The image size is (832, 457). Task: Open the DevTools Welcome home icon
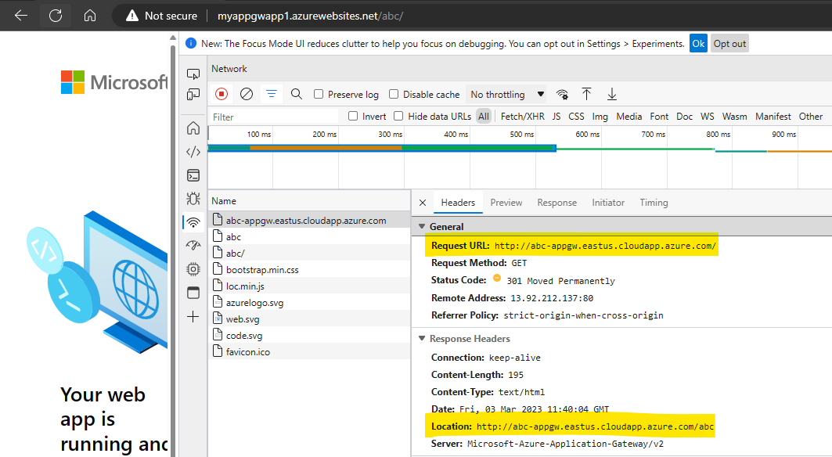tap(193, 128)
